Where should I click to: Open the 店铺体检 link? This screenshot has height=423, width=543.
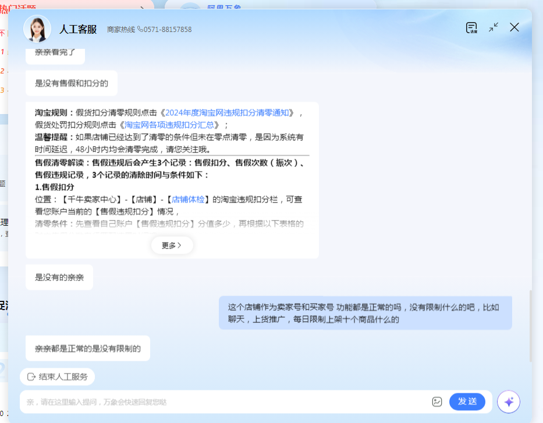pos(188,200)
